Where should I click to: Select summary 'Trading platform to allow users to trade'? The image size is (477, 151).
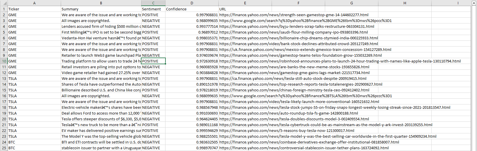point(101,61)
